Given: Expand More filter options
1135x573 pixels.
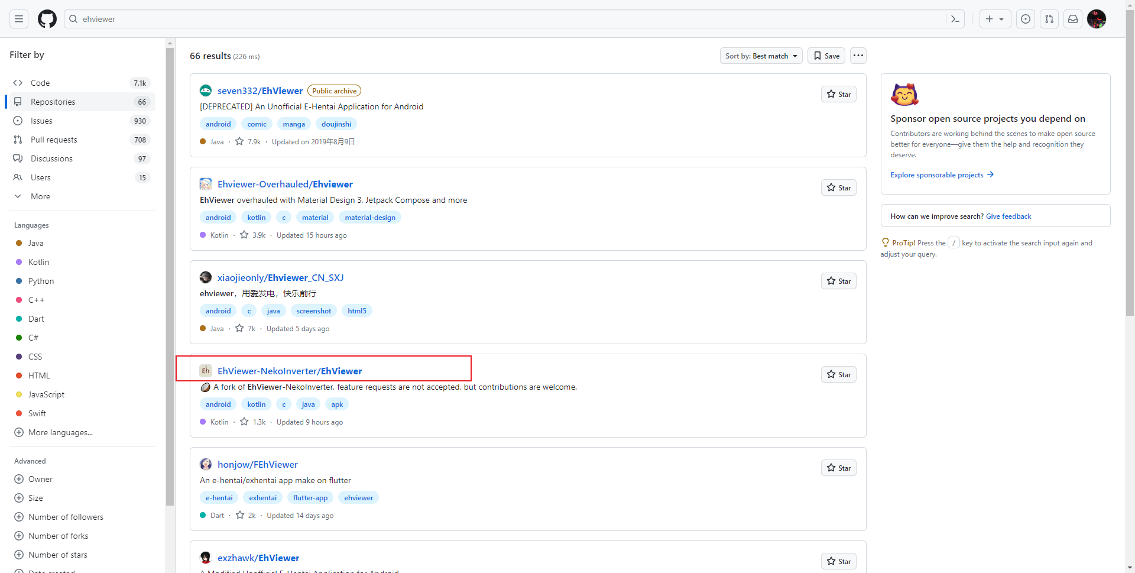Looking at the screenshot, I should tap(82, 196).
